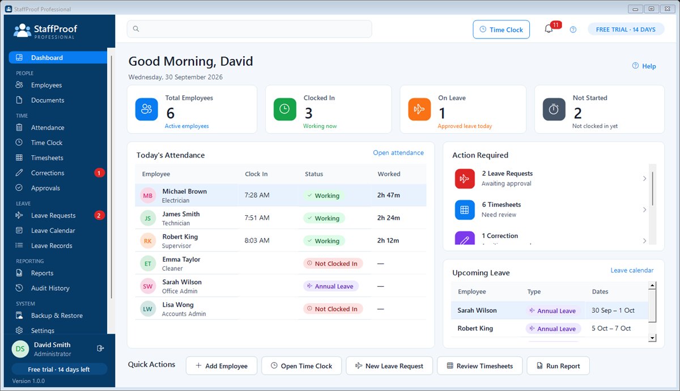The width and height of the screenshot is (680, 391).
Task: Open Backup & Restore in the sidebar
Action: pos(58,316)
